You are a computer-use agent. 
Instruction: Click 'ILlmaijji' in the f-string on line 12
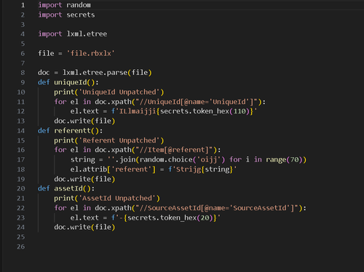tap(138, 111)
